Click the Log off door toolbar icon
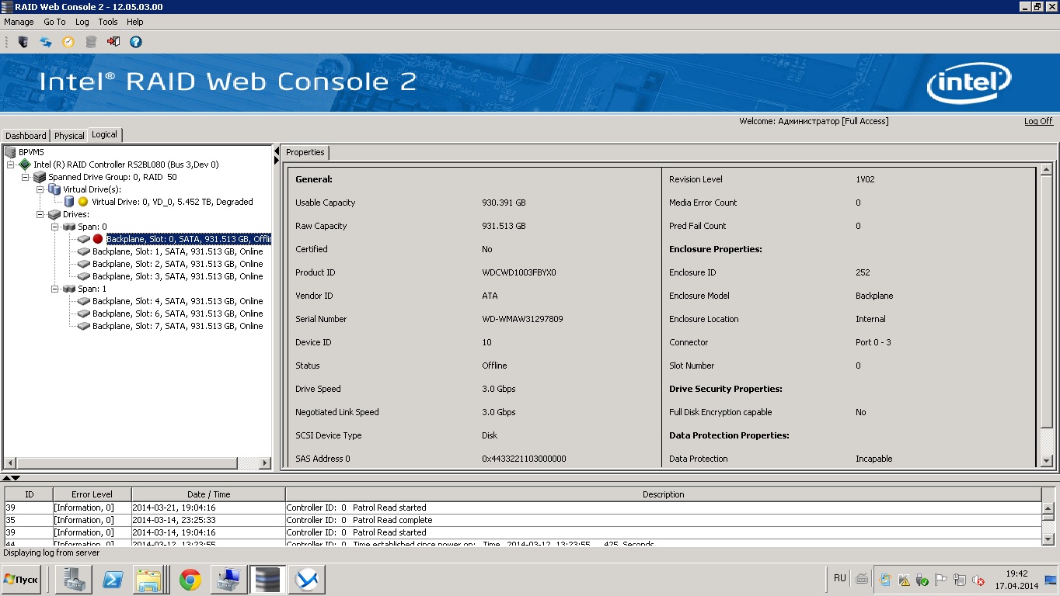 pyautogui.click(x=113, y=42)
